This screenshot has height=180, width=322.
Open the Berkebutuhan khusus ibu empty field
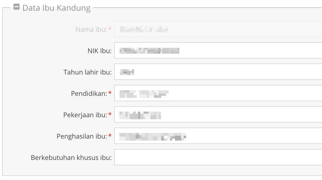pos(218,157)
